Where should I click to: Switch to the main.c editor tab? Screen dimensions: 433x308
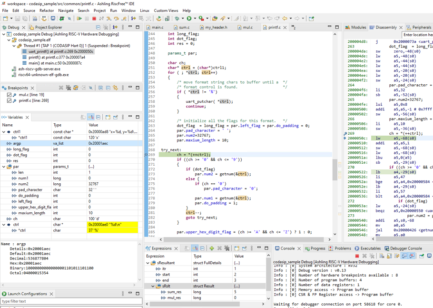[x=155, y=27]
